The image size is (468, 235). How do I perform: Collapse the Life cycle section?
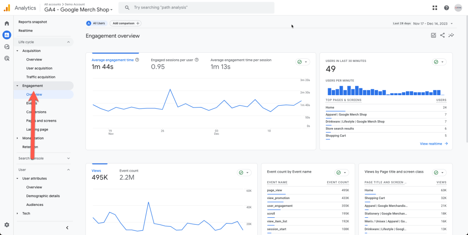pyautogui.click(x=69, y=42)
